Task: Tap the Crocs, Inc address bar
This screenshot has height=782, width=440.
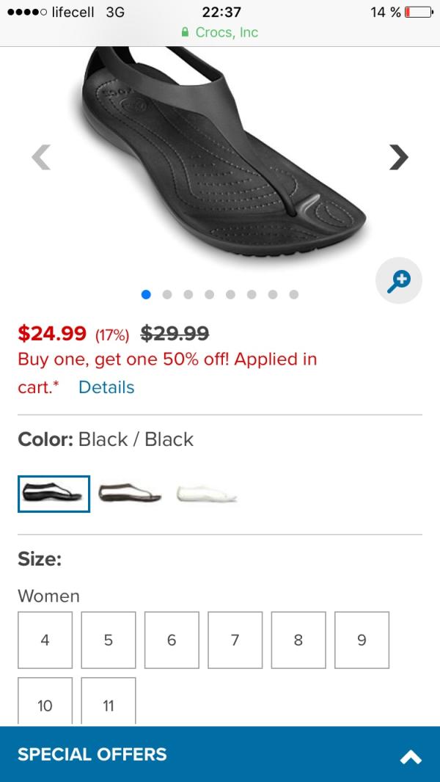Action: 220,32
